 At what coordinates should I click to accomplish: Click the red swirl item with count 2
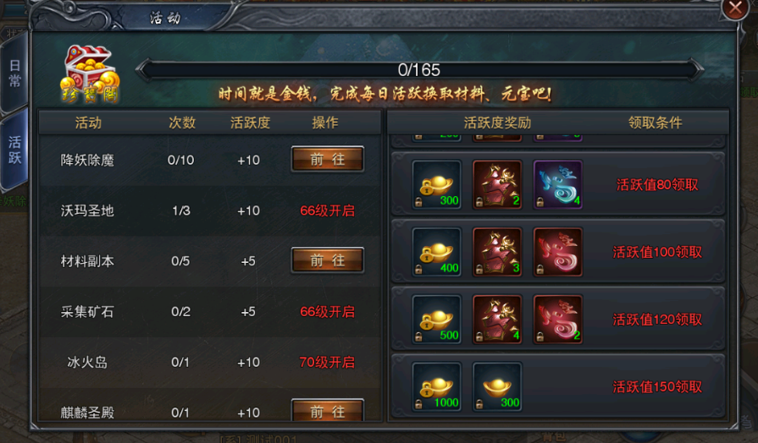(x=557, y=320)
